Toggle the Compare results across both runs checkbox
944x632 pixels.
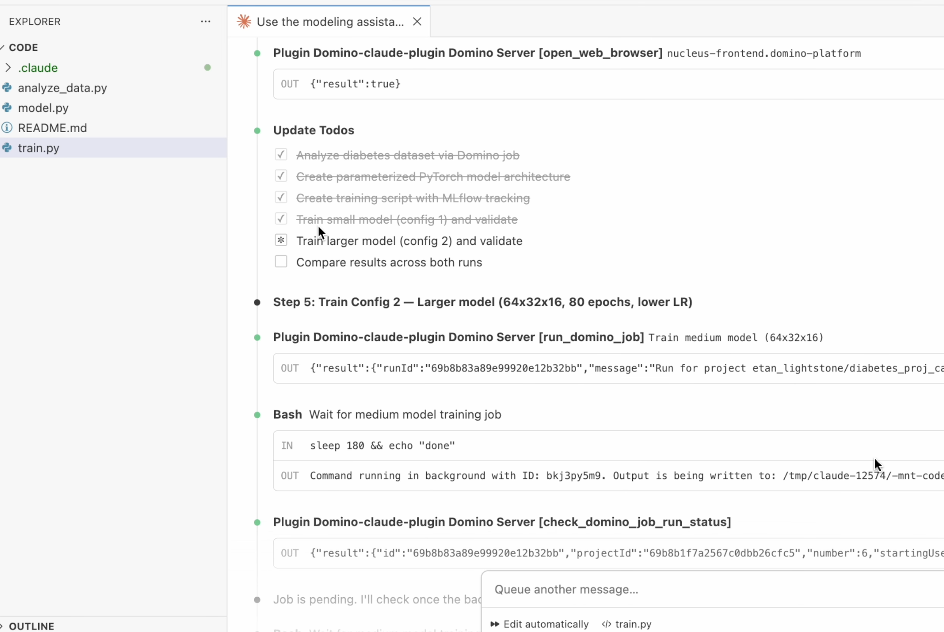point(281,262)
